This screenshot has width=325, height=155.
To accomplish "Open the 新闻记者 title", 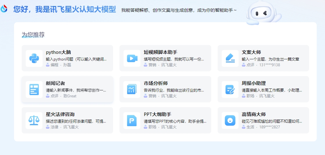I will coord(55,83).
